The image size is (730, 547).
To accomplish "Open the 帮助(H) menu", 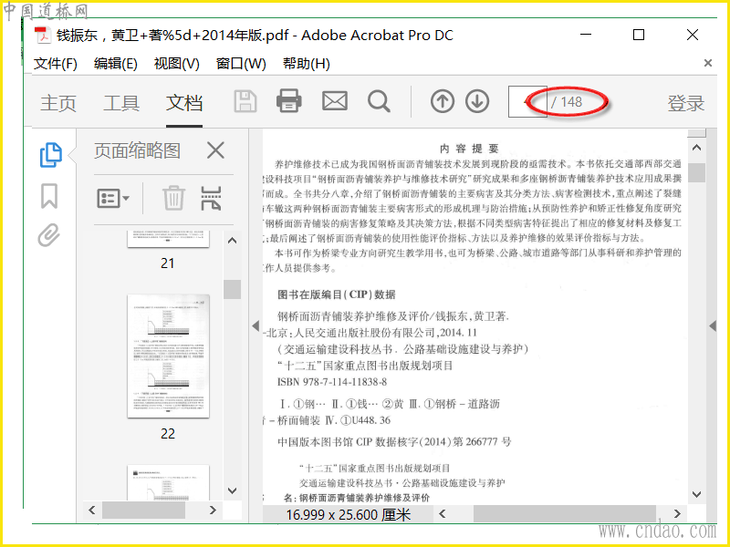I will tap(307, 64).
